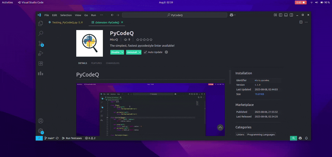
Task: Click the synchronize changes icon beside main*
Action: [57, 138]
